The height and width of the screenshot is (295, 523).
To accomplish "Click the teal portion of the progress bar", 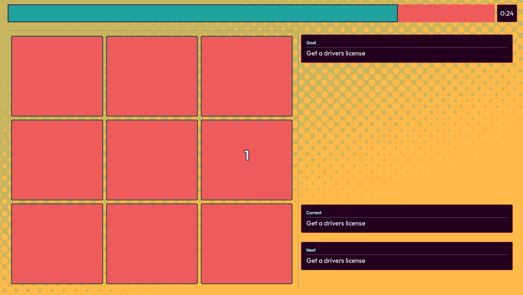I will (203, 13).
